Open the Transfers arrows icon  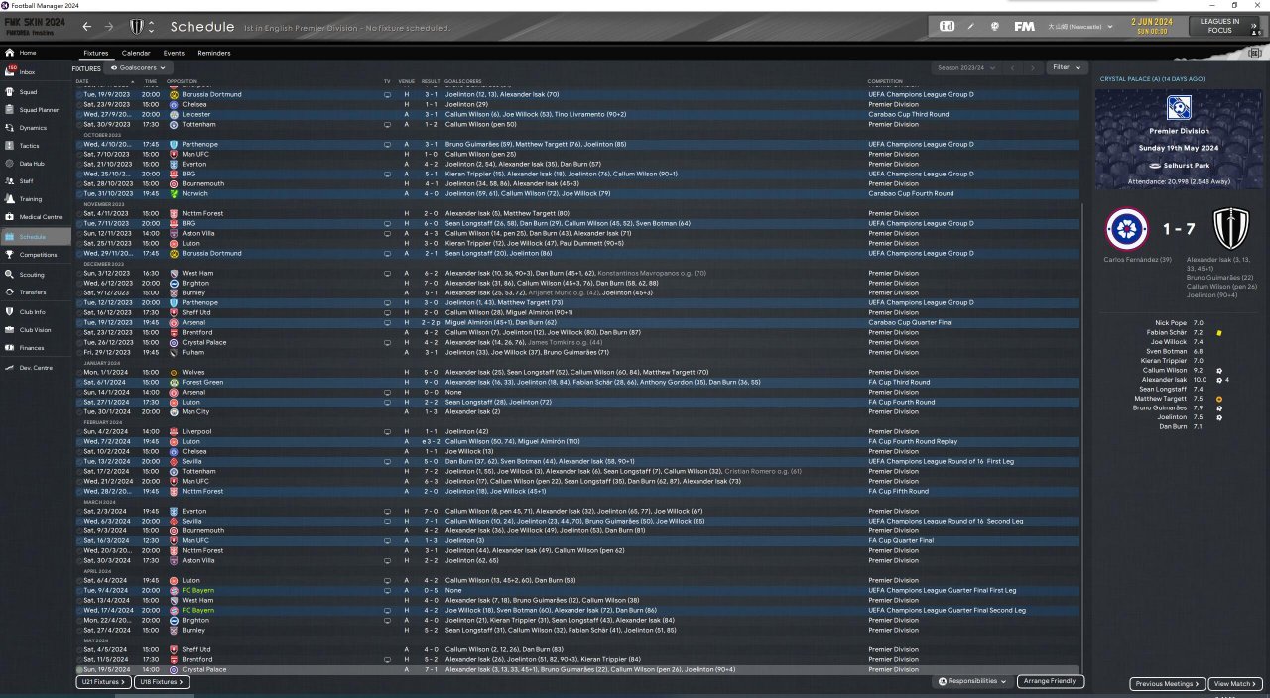point(10,292)
